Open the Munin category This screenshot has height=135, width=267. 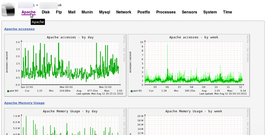[x=87, y=12]
